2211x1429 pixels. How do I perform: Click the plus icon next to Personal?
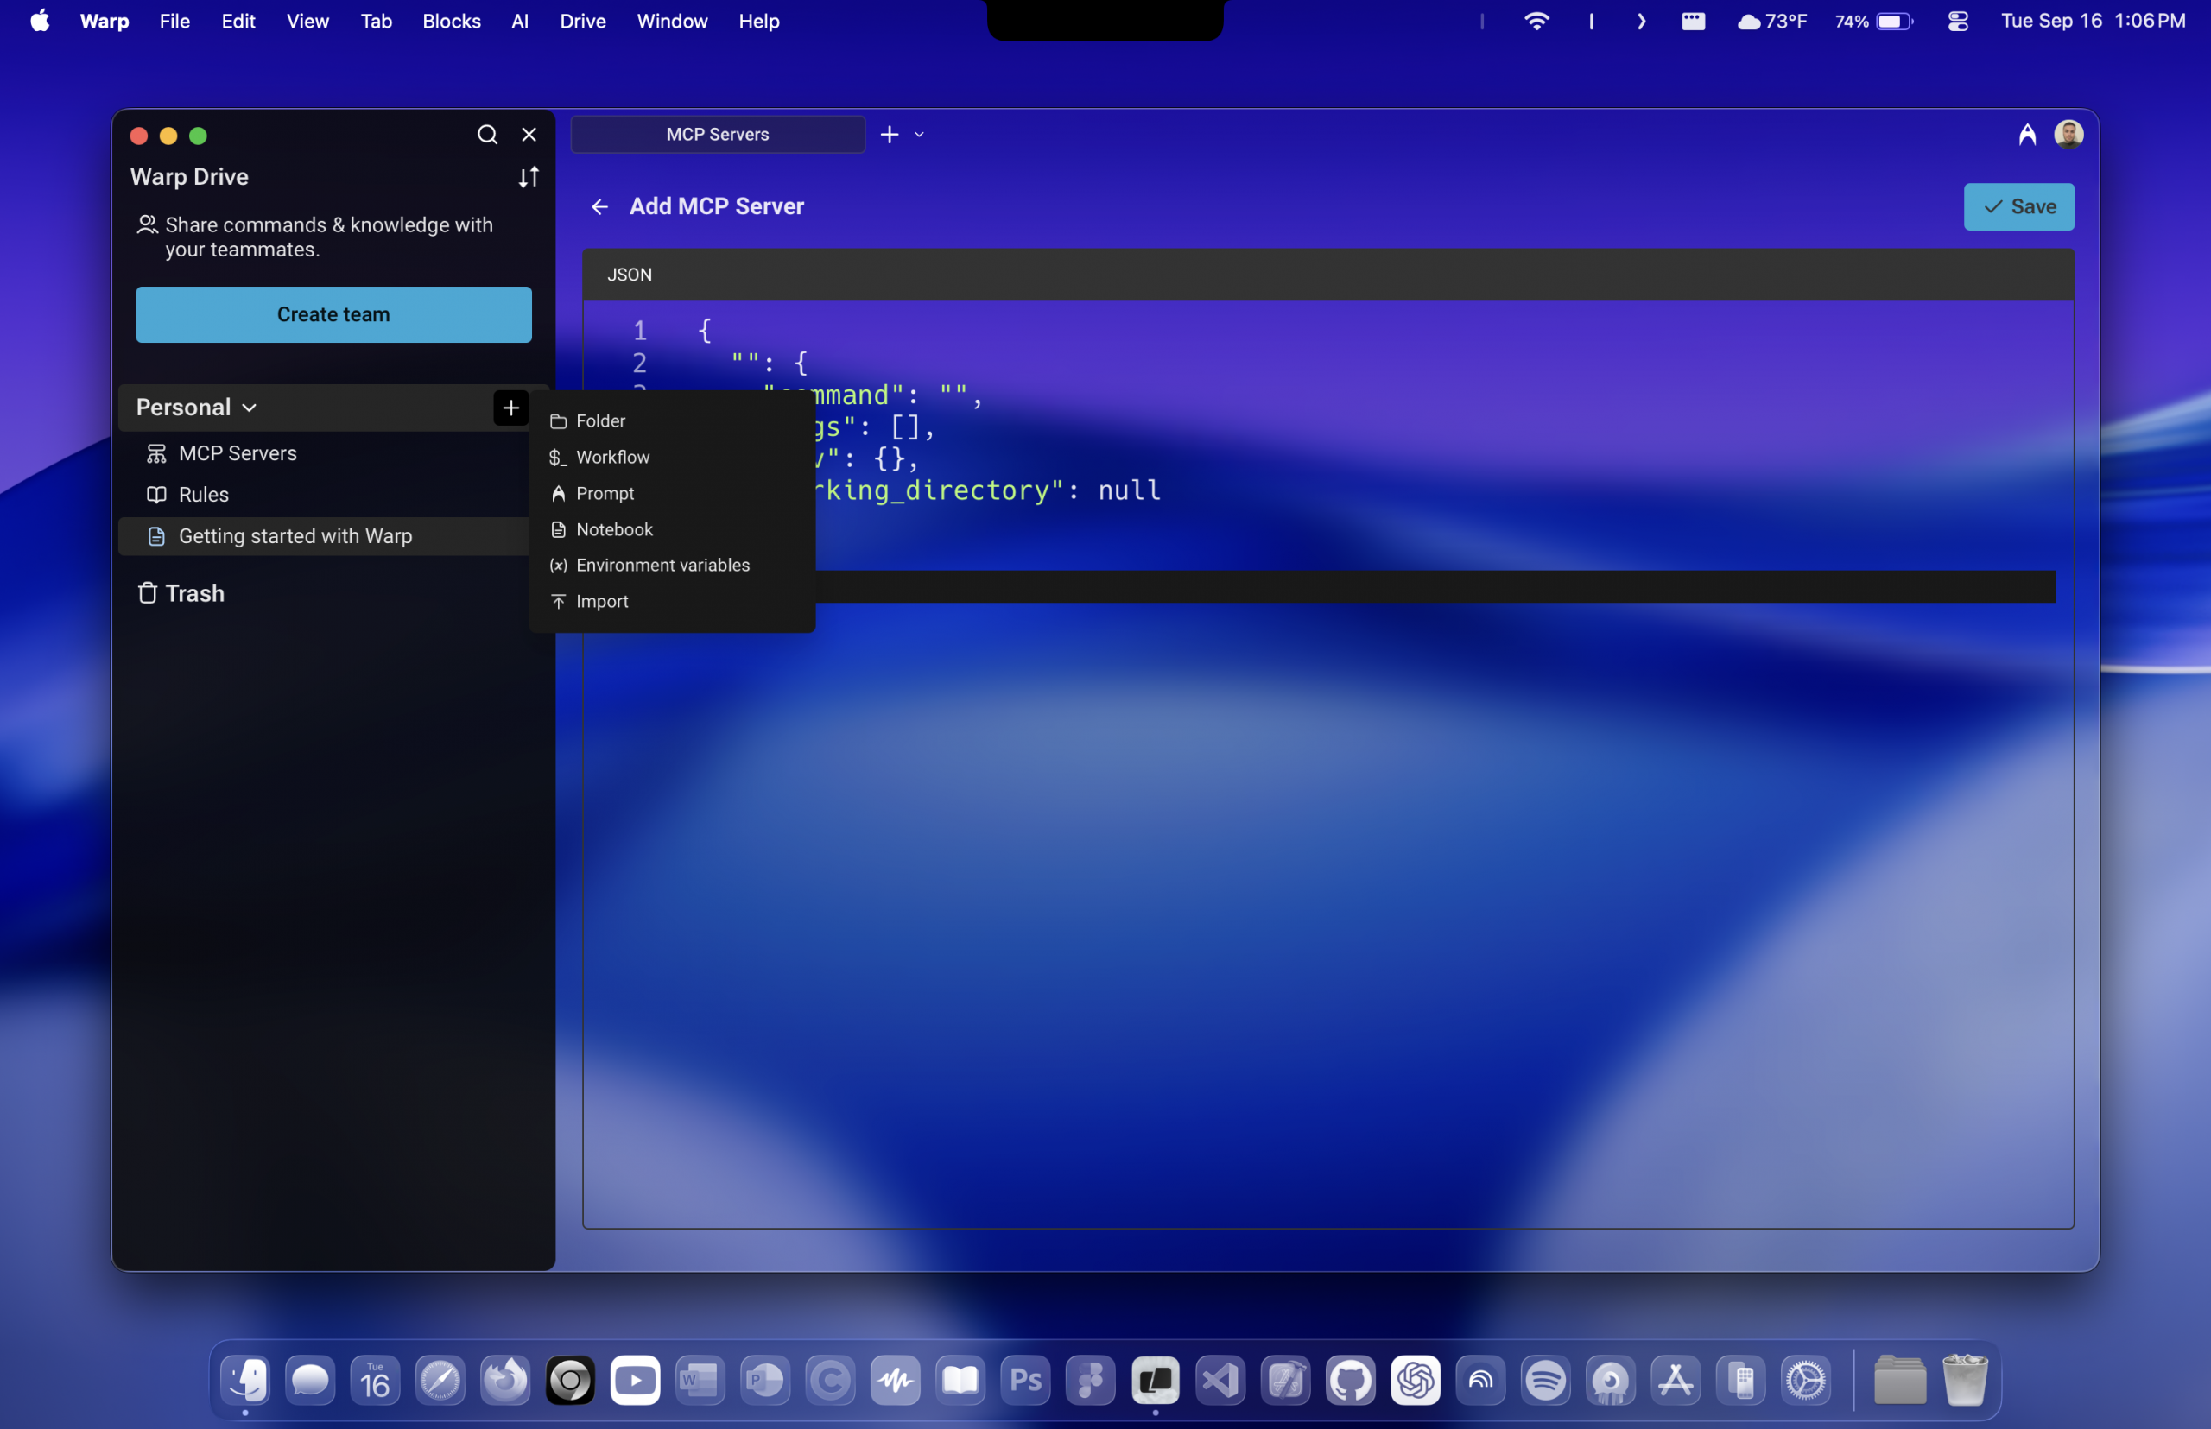pos(510,407)
